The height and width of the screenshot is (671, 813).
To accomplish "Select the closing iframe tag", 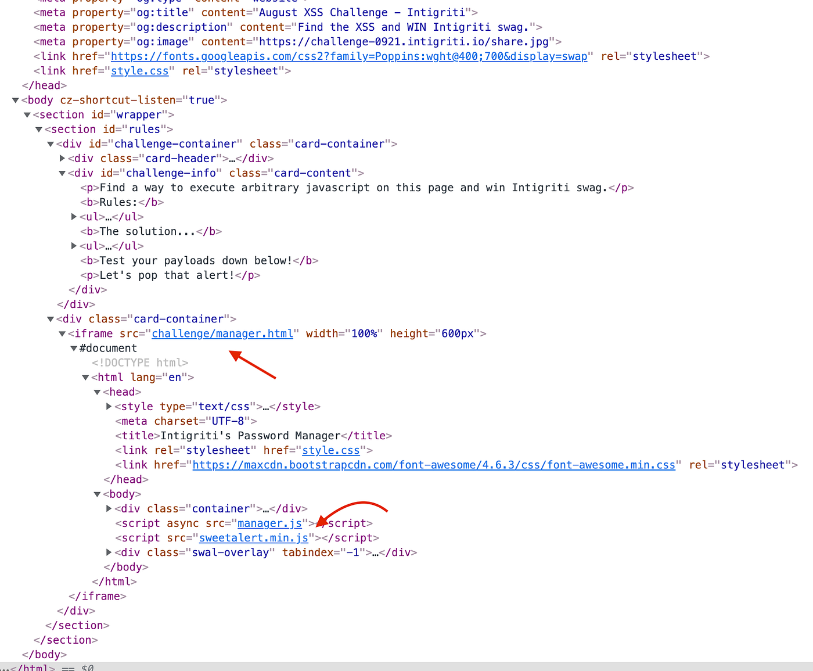I will click(97, 596).
